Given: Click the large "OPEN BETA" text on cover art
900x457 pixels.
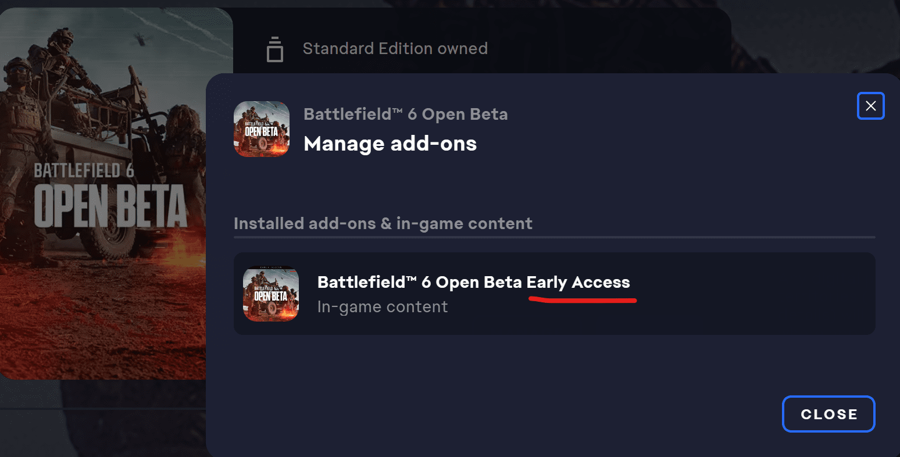Looking at the screenshot, I should click(110, 207).
